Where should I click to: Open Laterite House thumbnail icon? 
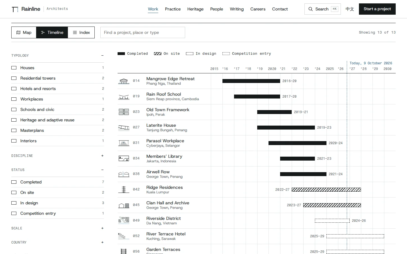pos(124,128)
